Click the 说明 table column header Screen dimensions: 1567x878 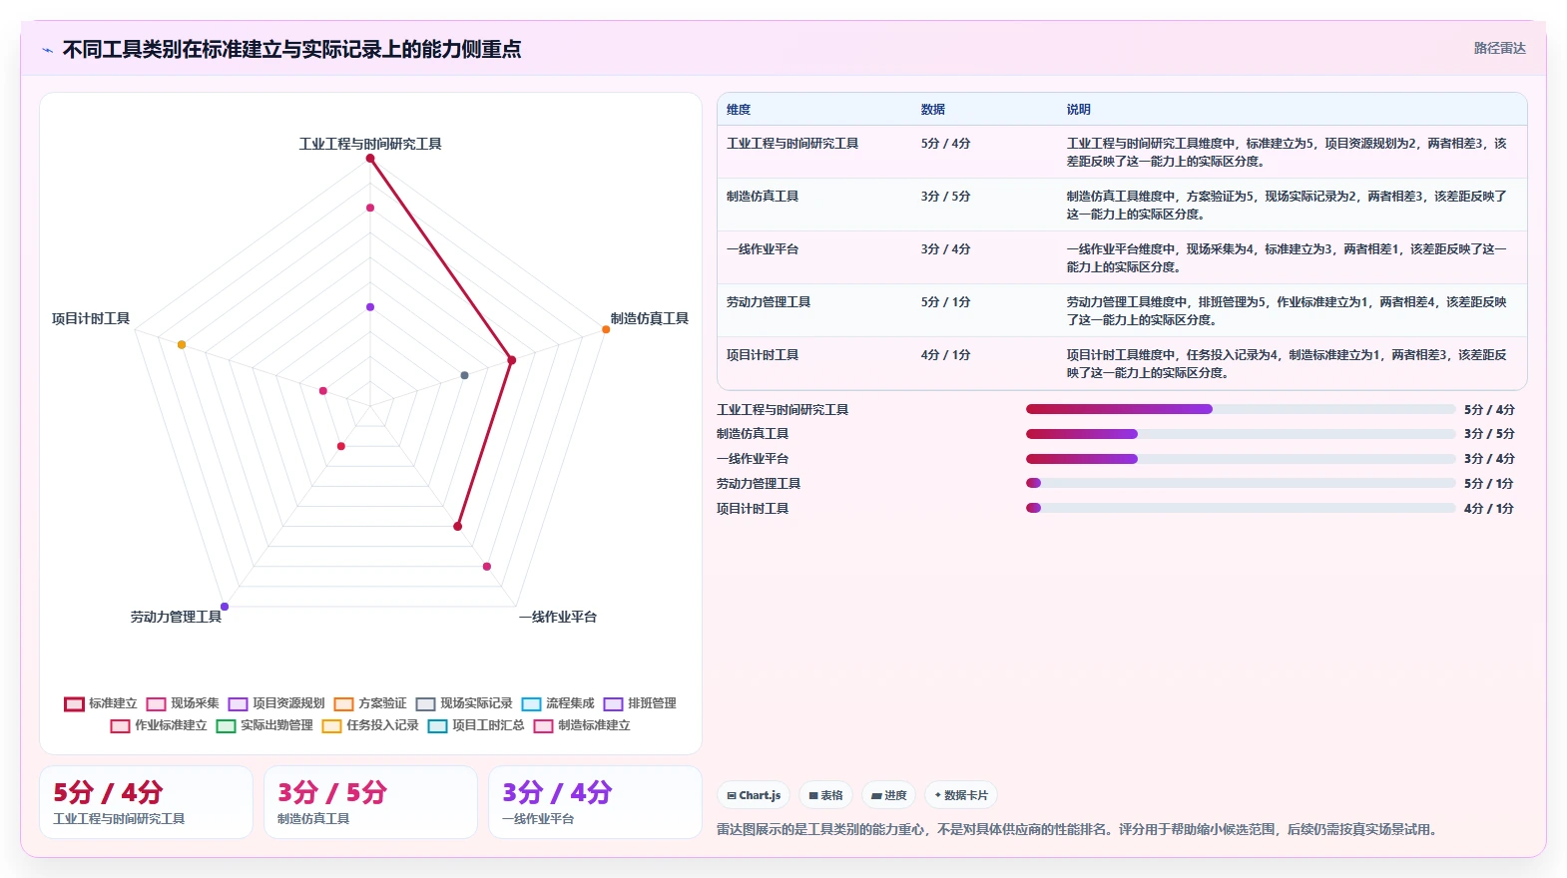(x=1079, y=110)
